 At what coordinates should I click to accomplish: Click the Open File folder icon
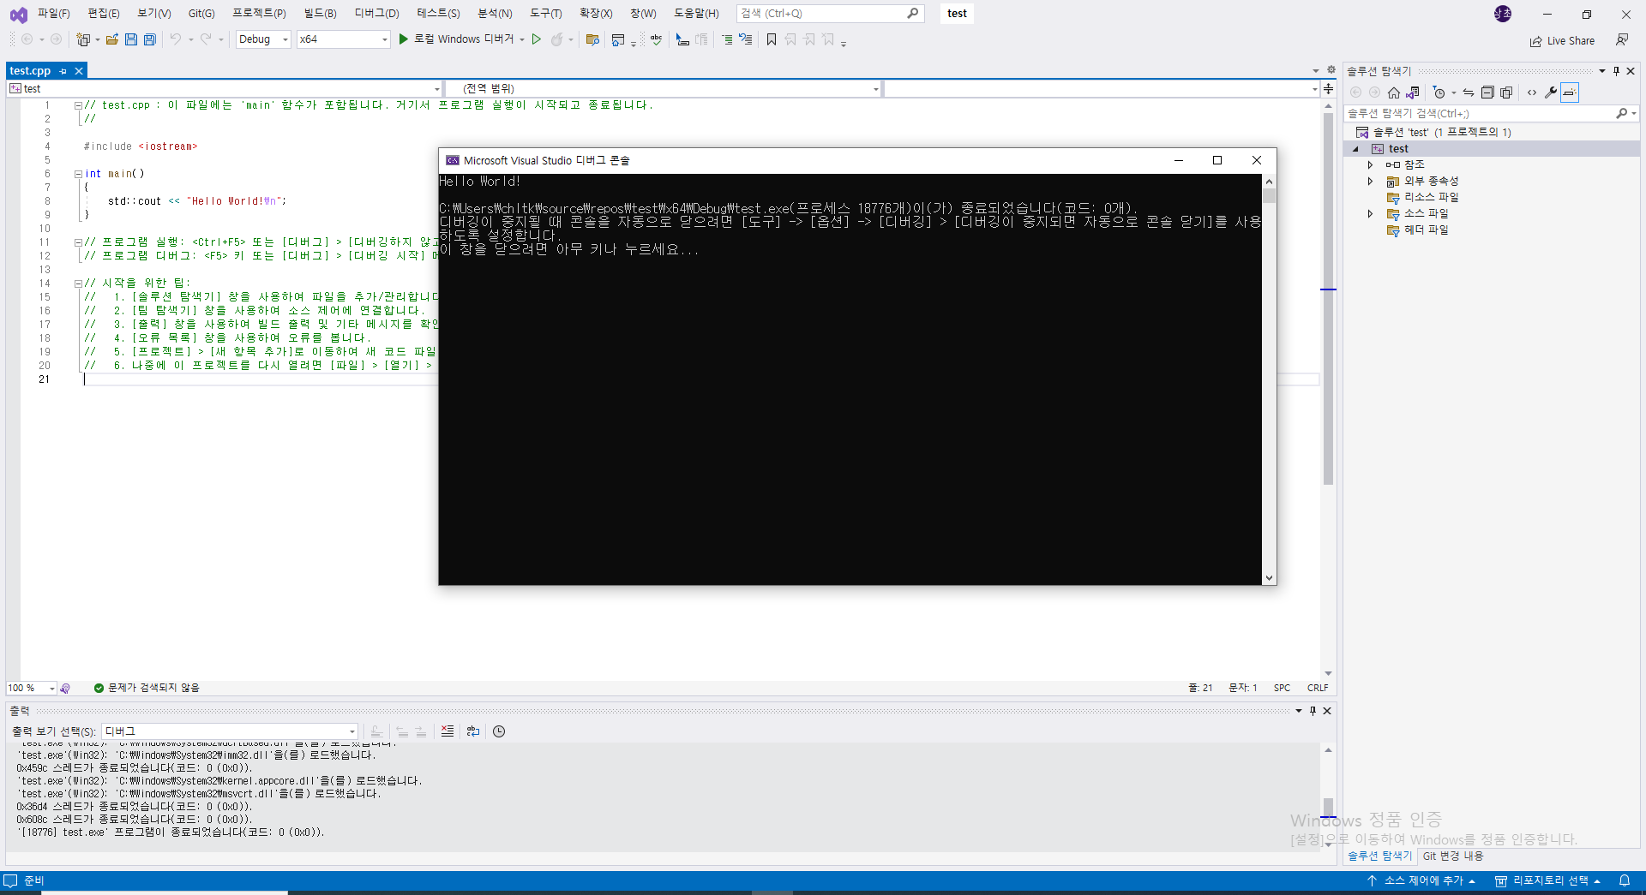click(111, 39)
